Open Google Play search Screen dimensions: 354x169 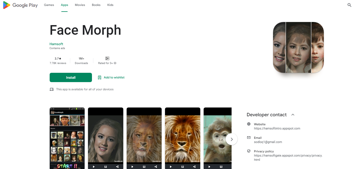(349, 5)
